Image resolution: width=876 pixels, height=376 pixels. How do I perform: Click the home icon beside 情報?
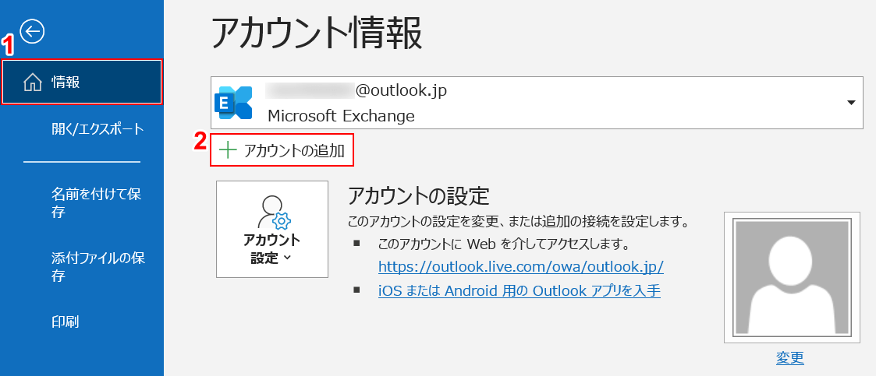(33, 83)
